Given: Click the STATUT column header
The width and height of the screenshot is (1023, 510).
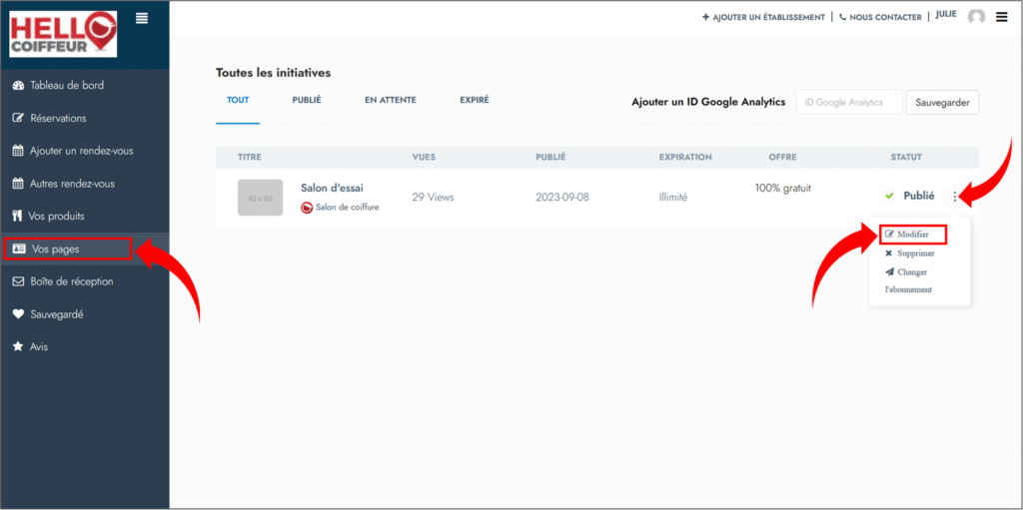Looking at the screenshot, I should [x=906, y=157].
